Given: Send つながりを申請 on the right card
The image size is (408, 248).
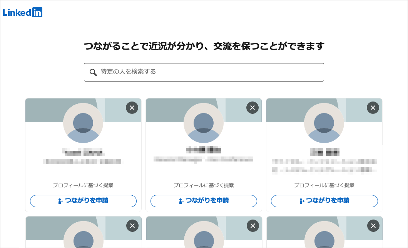Looking at the screenshot, I should (324, 201).
